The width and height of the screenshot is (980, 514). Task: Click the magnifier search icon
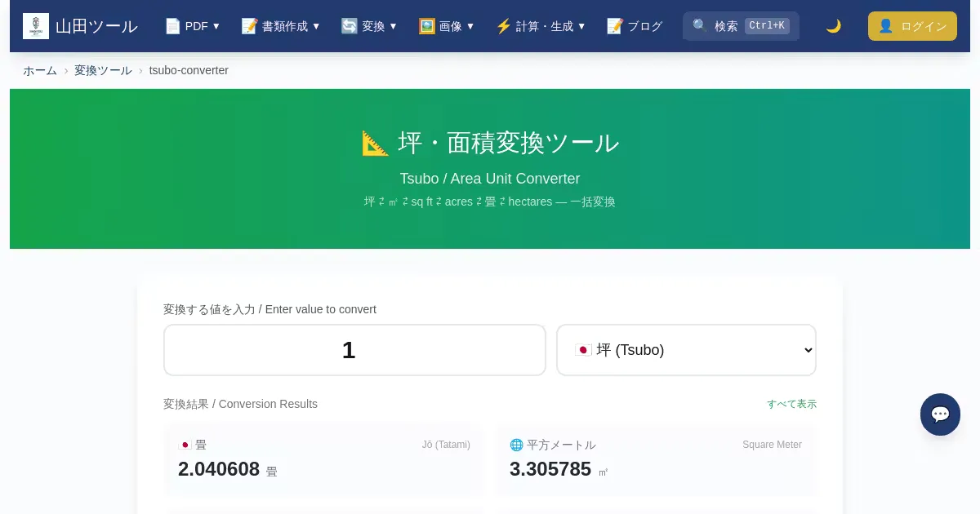[700, 26]
